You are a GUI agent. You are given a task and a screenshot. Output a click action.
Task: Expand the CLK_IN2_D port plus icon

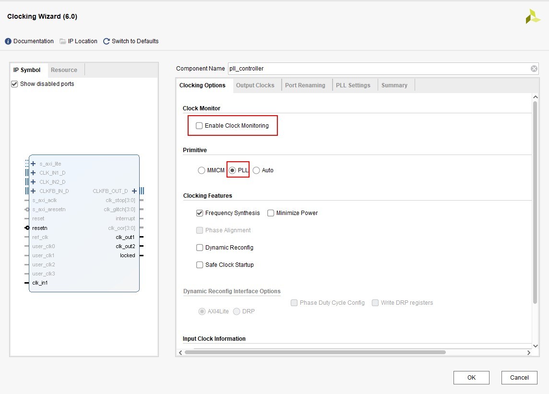click(33, 182)
